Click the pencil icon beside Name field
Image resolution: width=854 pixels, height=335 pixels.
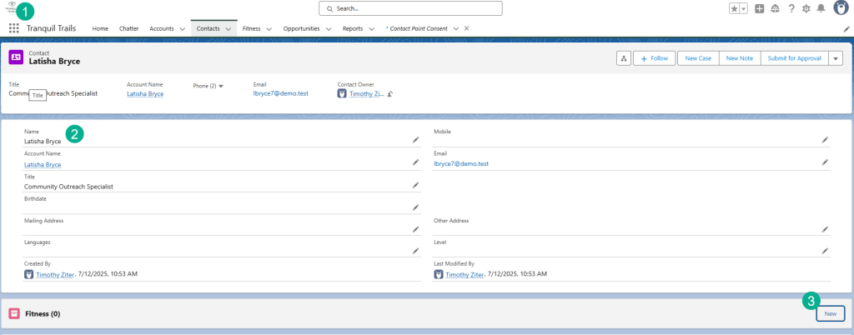415,140
